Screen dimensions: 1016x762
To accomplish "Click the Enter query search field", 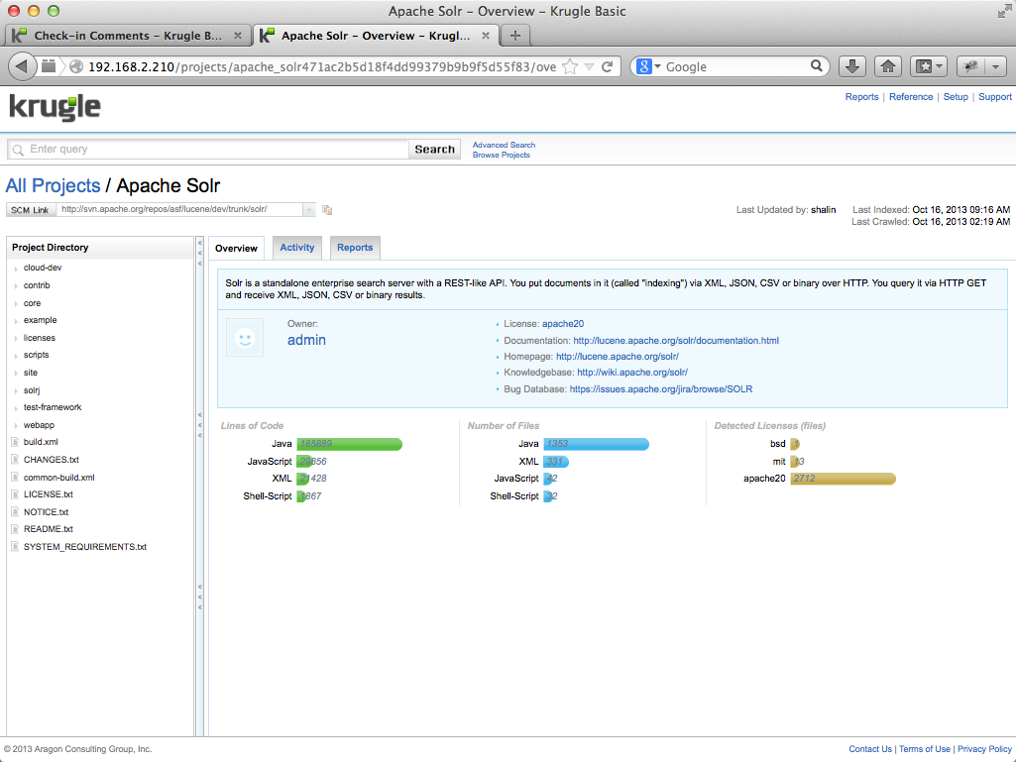I will 208,149.
